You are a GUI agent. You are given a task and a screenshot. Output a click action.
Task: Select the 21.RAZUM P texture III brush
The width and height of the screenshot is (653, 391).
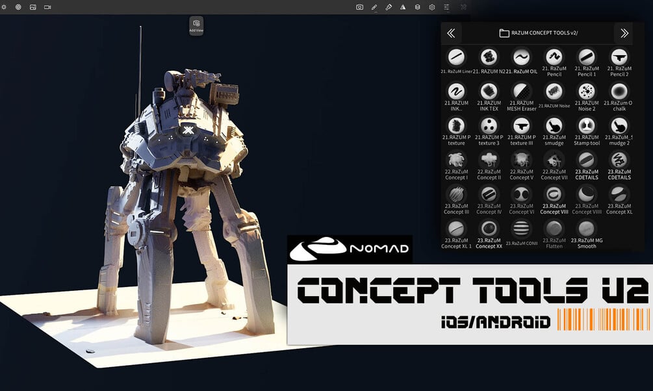[x=521, y=132]
